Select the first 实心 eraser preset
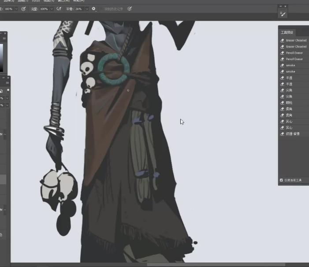This screenshot has height=267, width=309. [294, 122]
